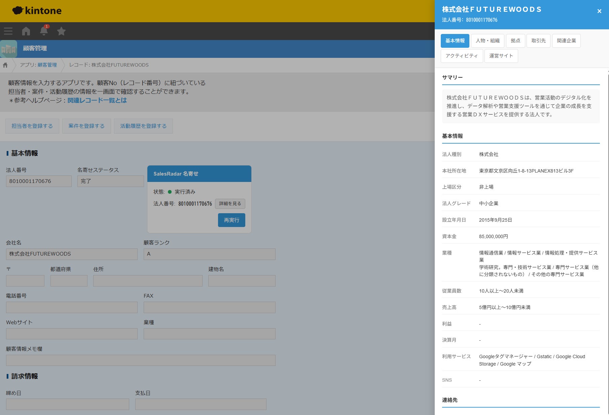Click the 住所 input field
Viewport: 609px width, 415px height.
pos(148,281)
